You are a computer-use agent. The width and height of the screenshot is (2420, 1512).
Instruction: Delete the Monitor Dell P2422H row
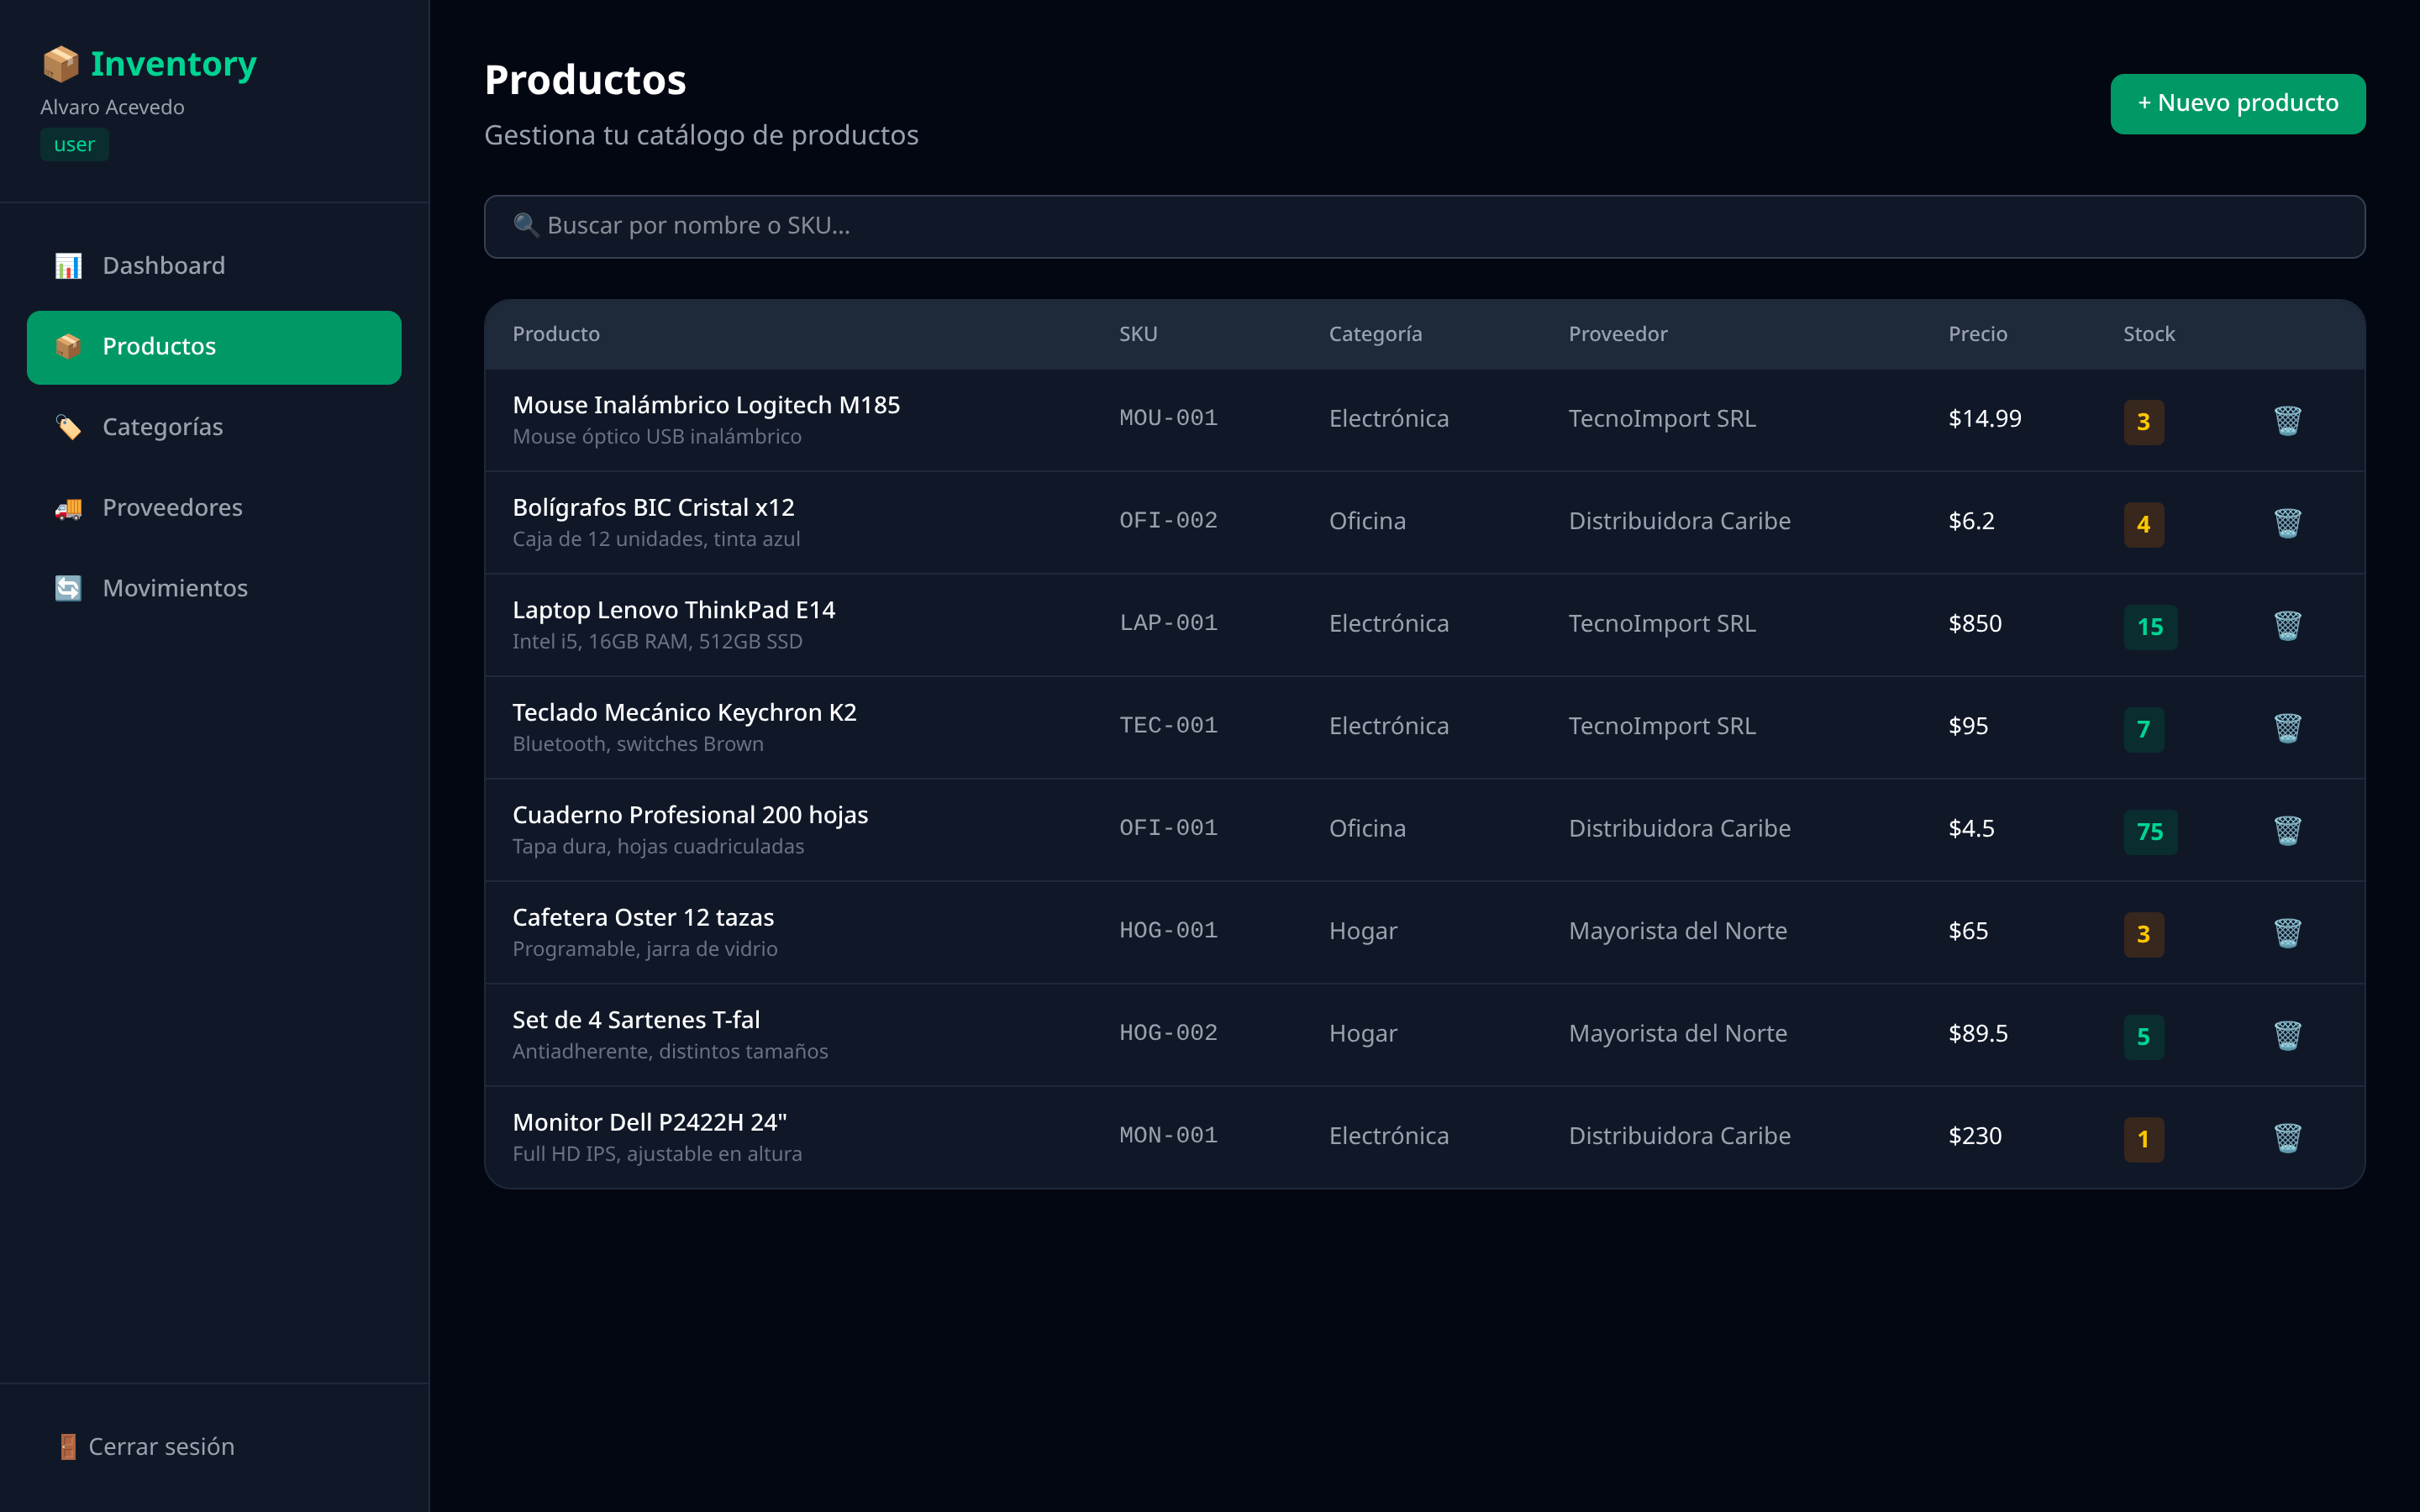pos(2287,1138)
